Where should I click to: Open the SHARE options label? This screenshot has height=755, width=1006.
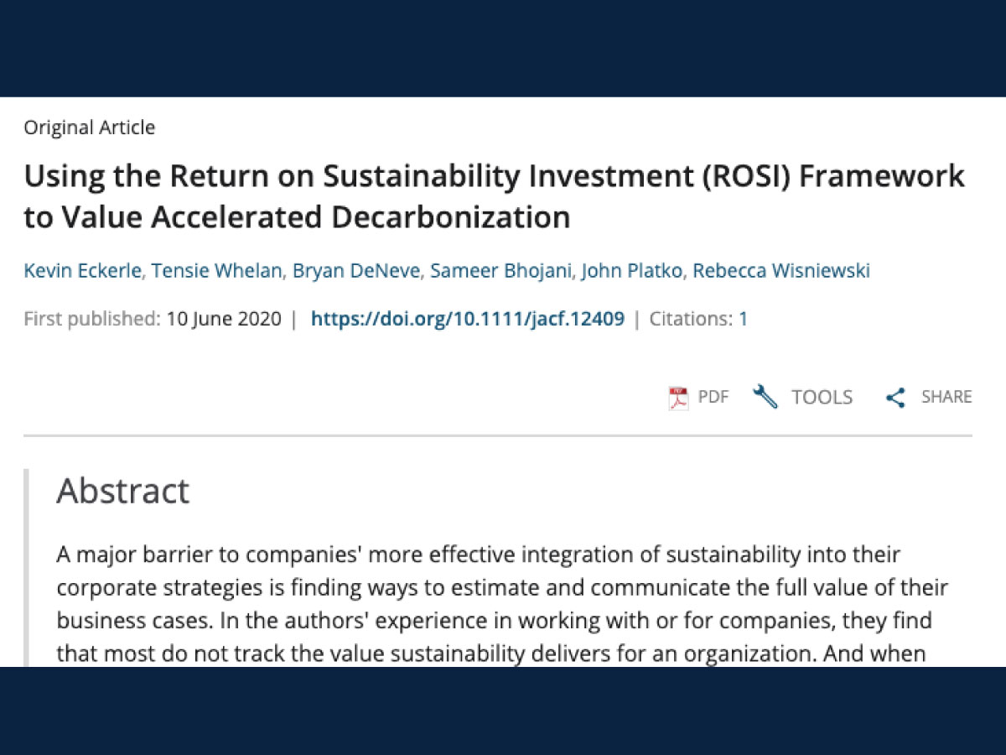tap(946, 397)
